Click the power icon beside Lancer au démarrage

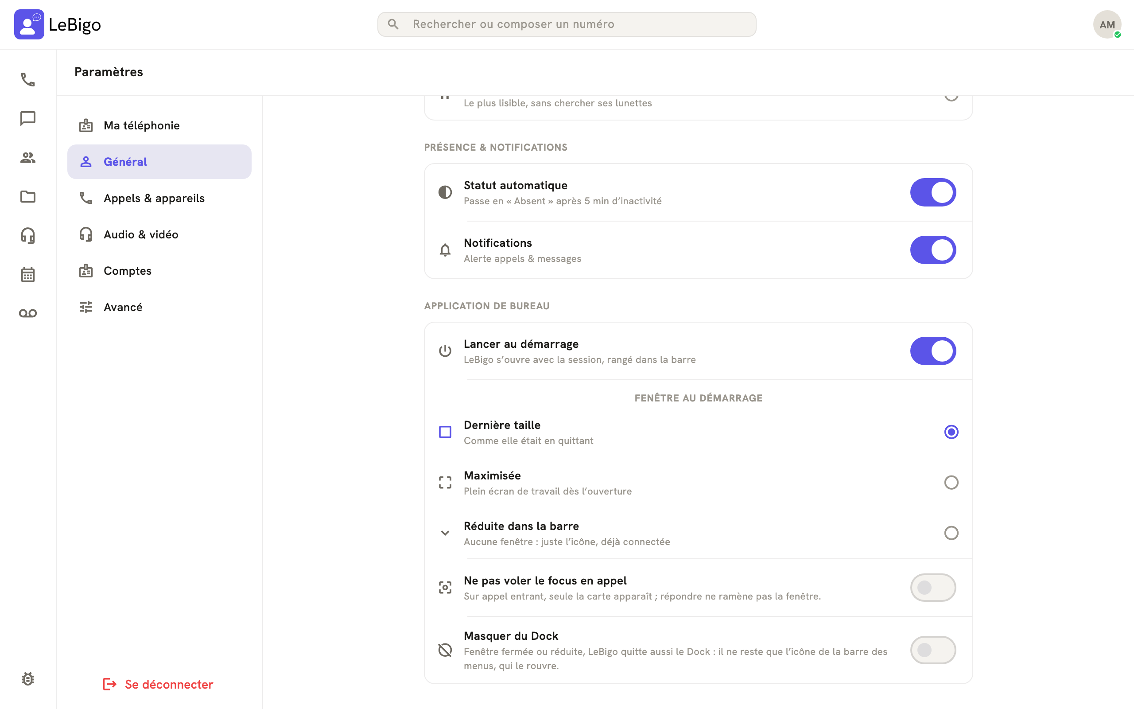pyautogui.click(x=445, y=351)
